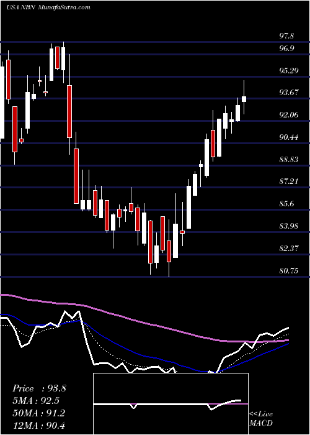
Task: Click the 87.21 price axis label
Action: coord(288,181)
